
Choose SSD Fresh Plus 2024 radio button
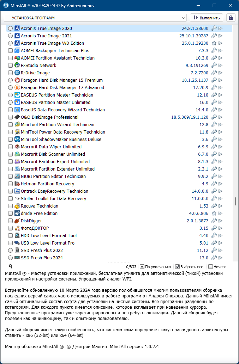(10, 258)
